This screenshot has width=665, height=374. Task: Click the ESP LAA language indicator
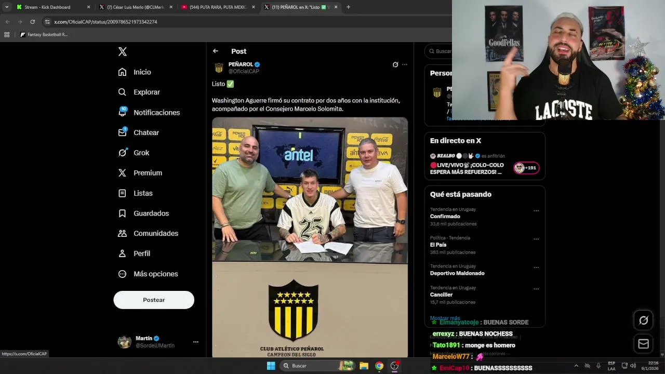pos(611,366)
